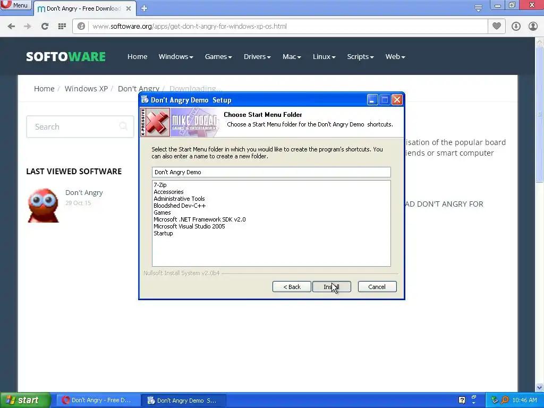Reload the page with refresh icon
Image resolution: width=544 pixels, height=408 pixels.
[x=45, y=27]
